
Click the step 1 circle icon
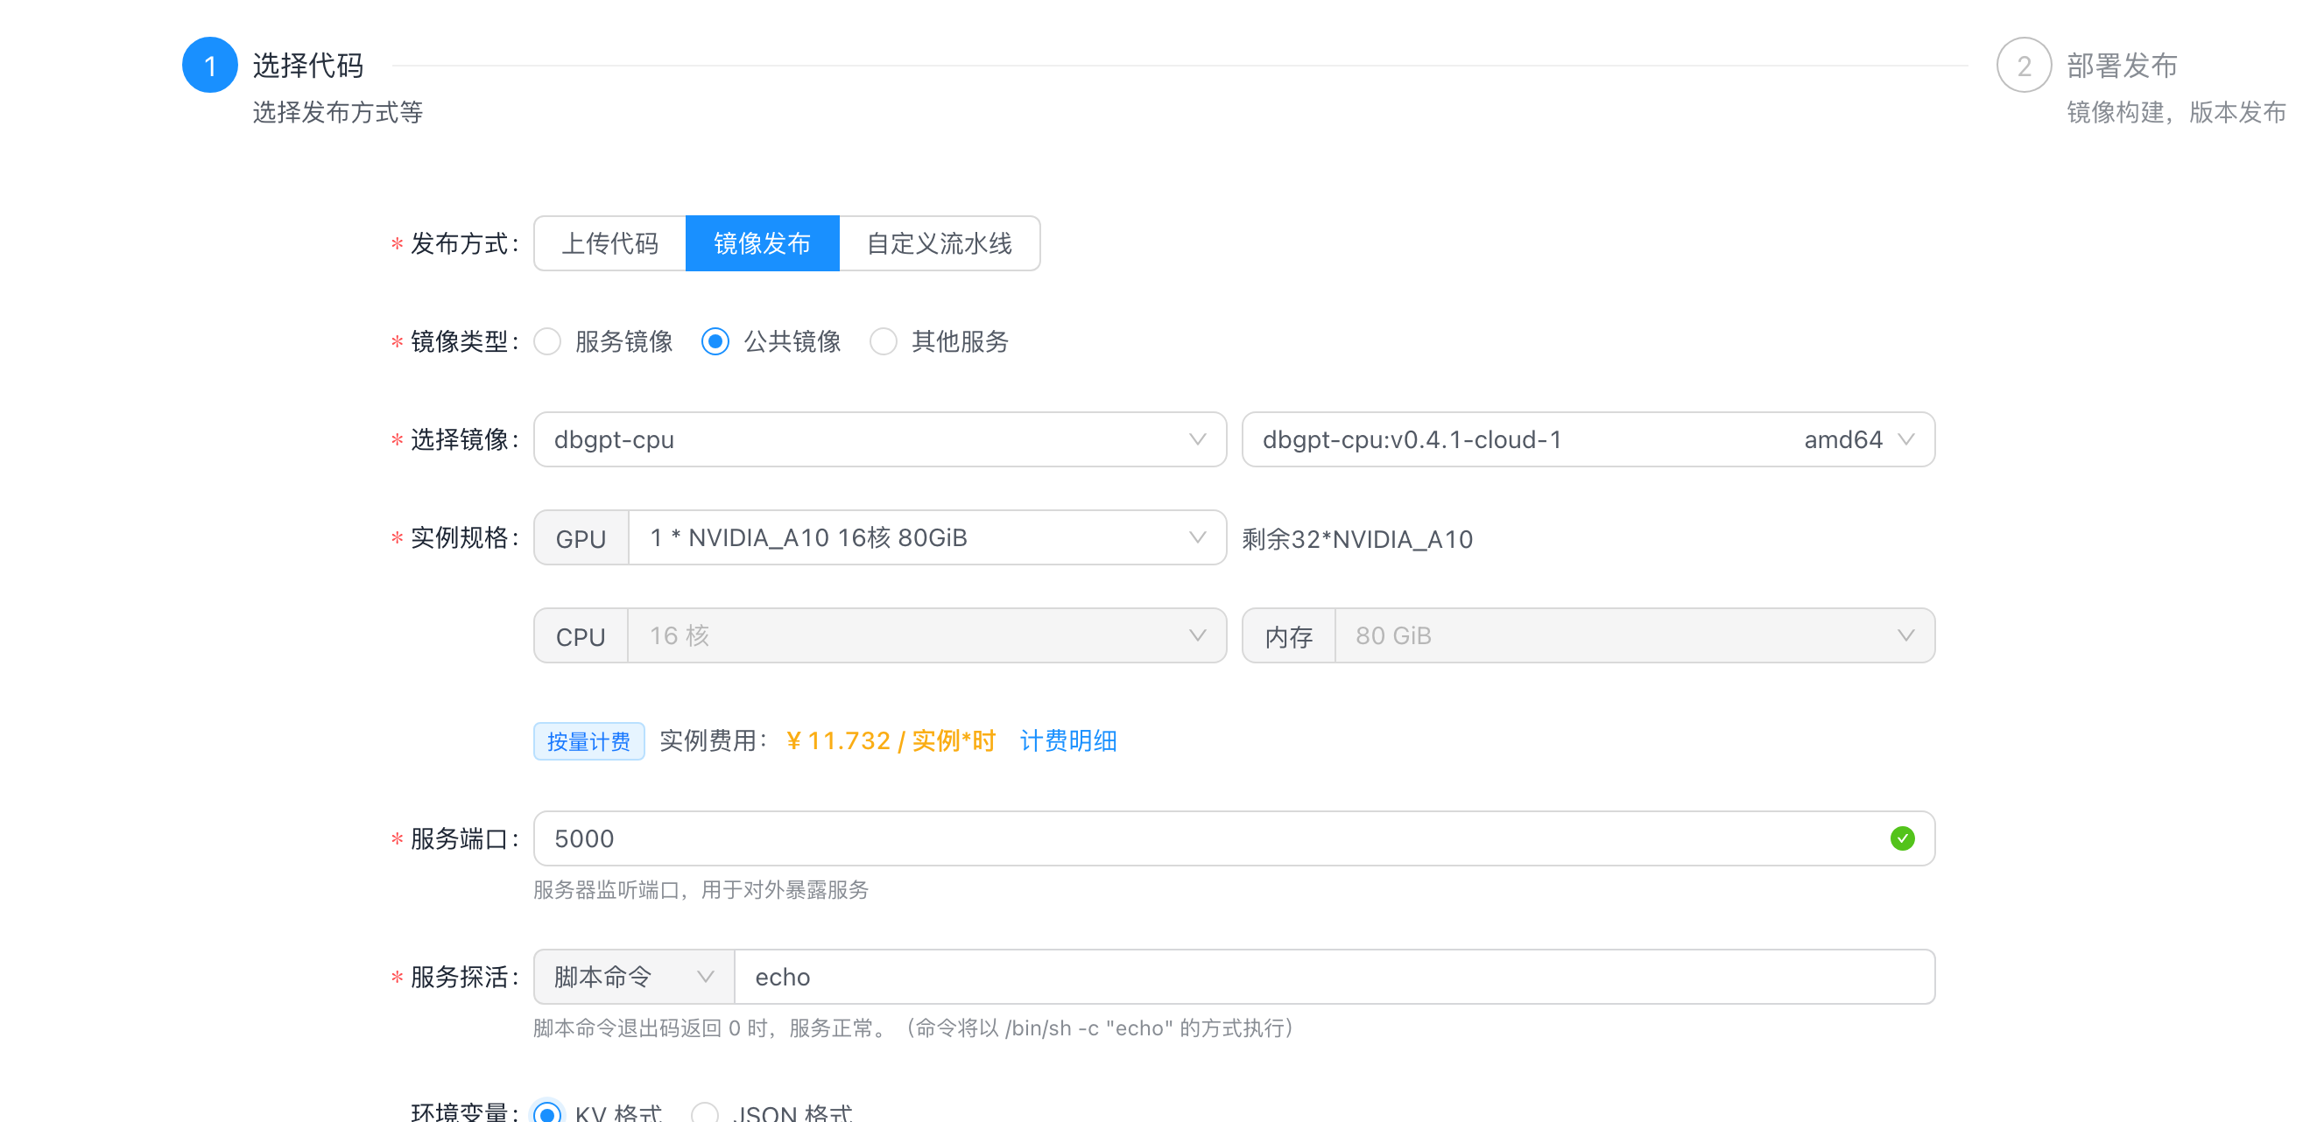pyautogui.click(x=210, y=66)
